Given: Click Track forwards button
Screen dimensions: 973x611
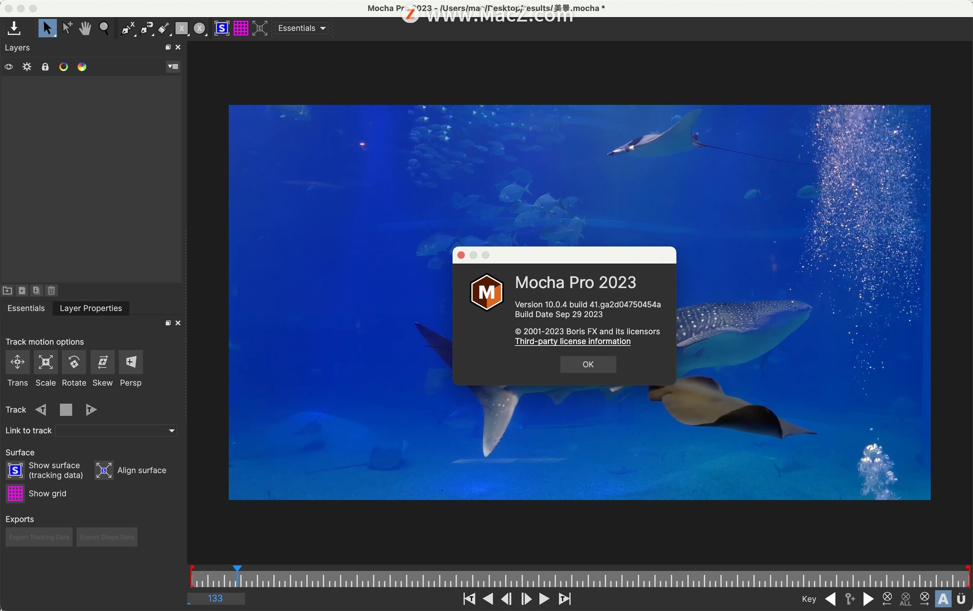Looking at the screenshot, I should tap(91, 410).
